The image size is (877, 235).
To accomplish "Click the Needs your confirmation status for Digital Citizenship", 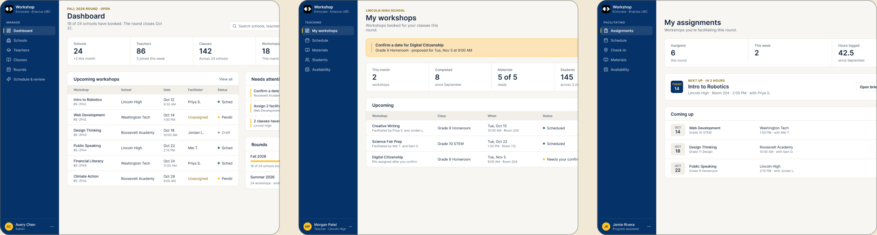I will (560, 159).
